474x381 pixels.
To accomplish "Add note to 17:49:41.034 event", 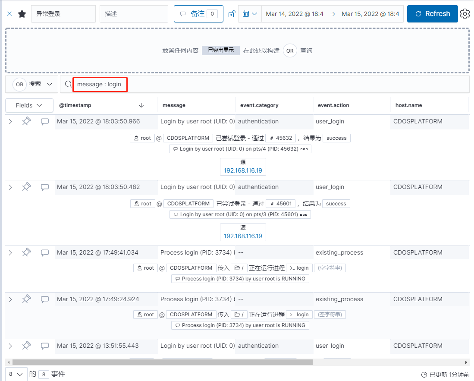I will click(x=45, y=253).
